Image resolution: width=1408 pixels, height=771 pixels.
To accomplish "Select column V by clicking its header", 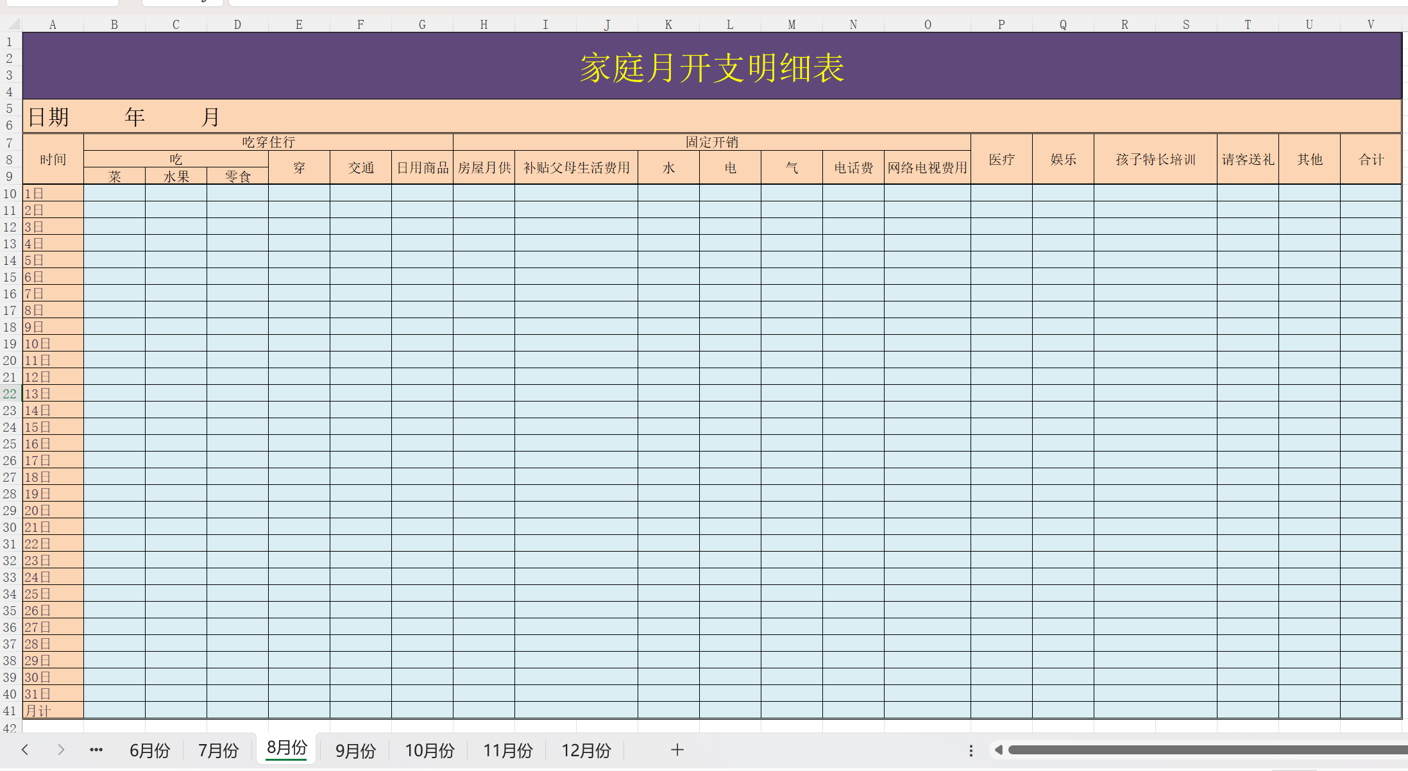I will point(1370,24).
